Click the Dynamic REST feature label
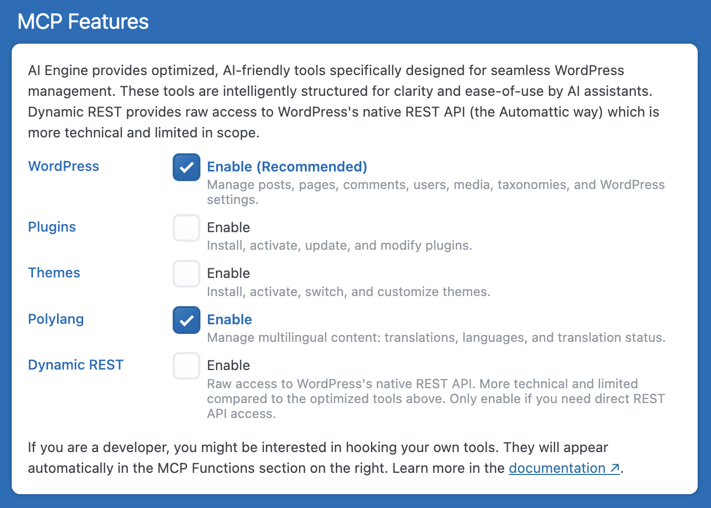The height and width of the screenshot is (508, 711). 76,365
